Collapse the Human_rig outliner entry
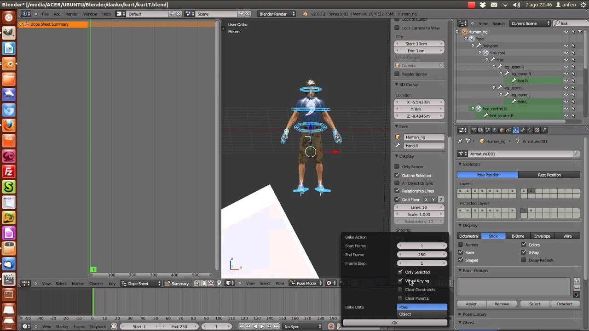This screenshot has height=331, width=589. click(x=457, y=32)
